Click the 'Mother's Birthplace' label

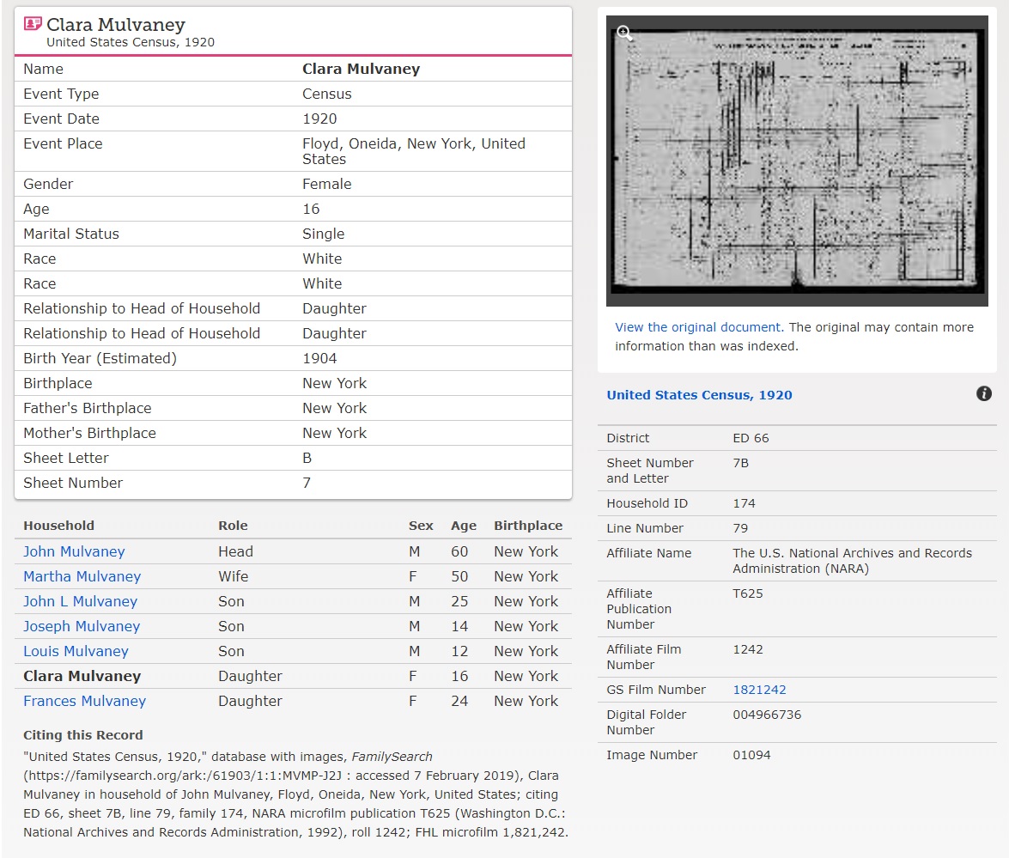[89, 433]
